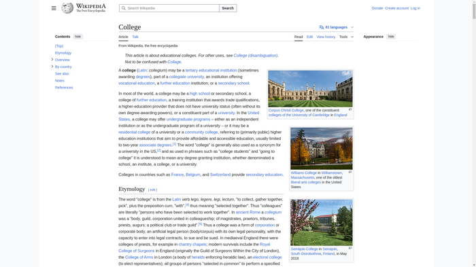This screenshot has height=267, width=476.
Task: Click citation reference [1]
Action: (x=174, y=144)
